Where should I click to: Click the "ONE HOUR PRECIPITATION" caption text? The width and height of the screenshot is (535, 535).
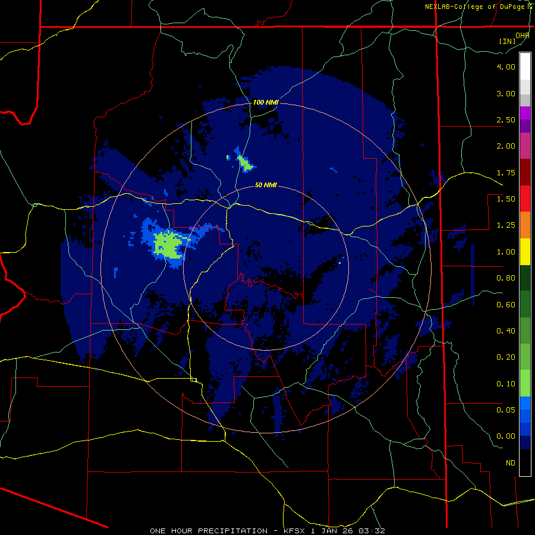(x=209, y=531)
